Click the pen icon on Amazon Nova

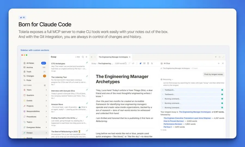(x=87, y=103)
